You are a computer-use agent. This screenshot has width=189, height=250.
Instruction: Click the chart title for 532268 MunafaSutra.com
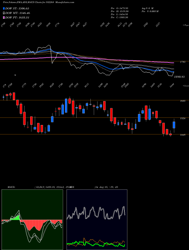(x=39, y=2)
